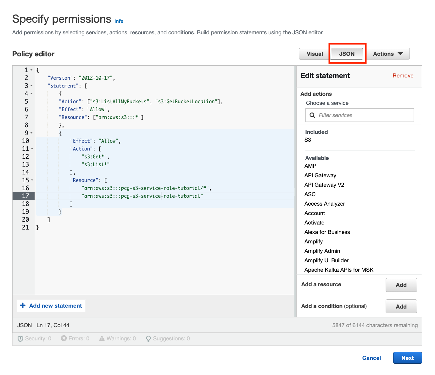The image size is (435, 375).
Task: Open the Actions dropdown menu
Action: coord(388,54)
